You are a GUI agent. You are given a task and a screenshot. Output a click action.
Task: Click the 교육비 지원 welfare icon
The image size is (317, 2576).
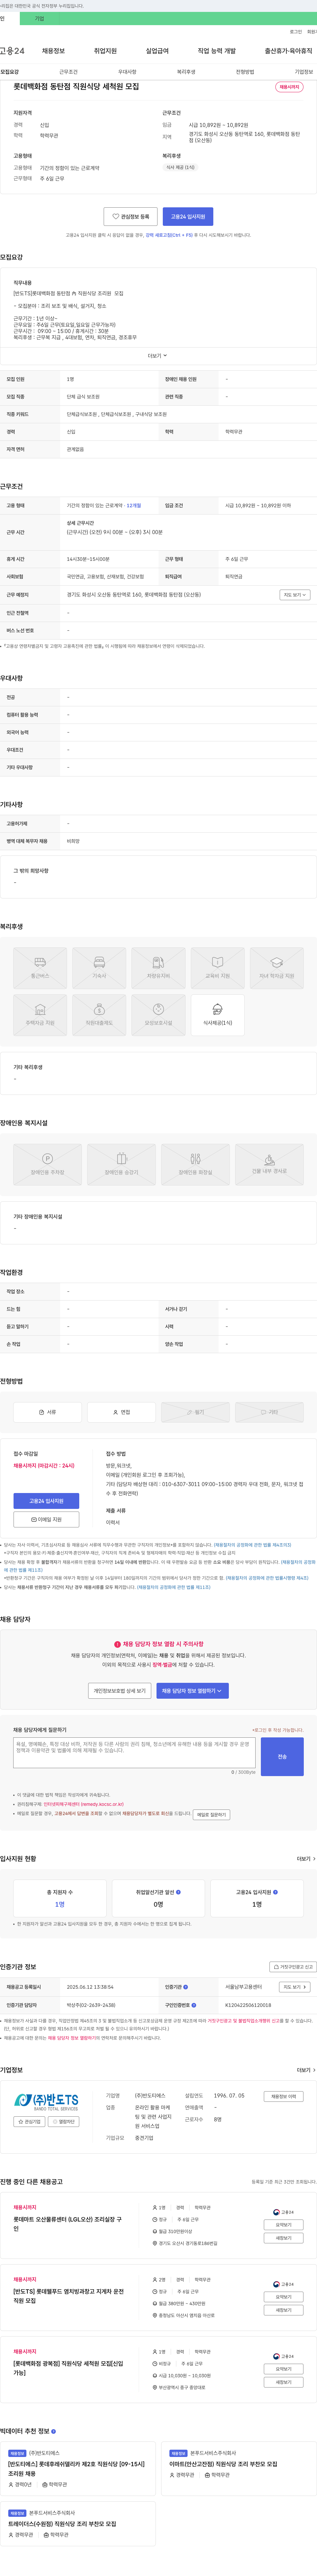pyautogui.click(x=217, y=968)
